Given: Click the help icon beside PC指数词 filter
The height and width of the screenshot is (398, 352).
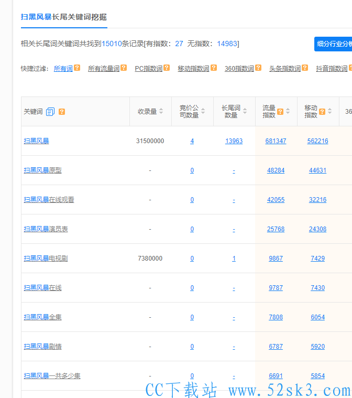Looking at the screenshot, I should point(167,68).
